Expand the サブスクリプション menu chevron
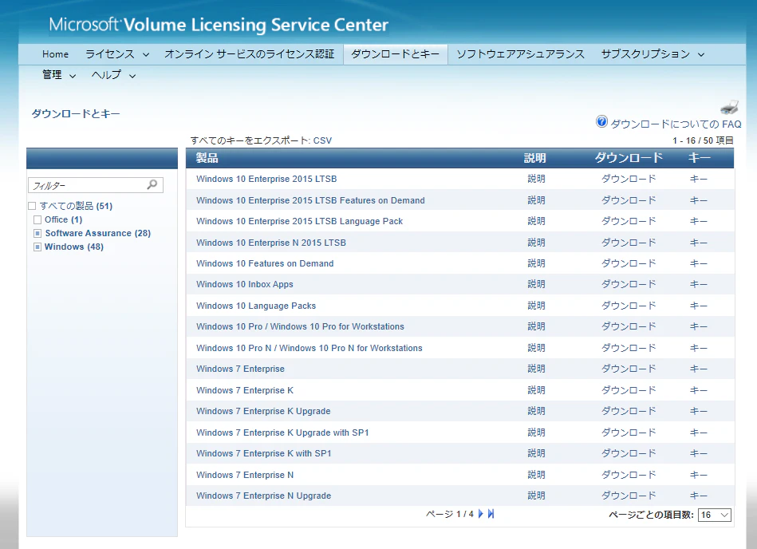 coord(701,54)
